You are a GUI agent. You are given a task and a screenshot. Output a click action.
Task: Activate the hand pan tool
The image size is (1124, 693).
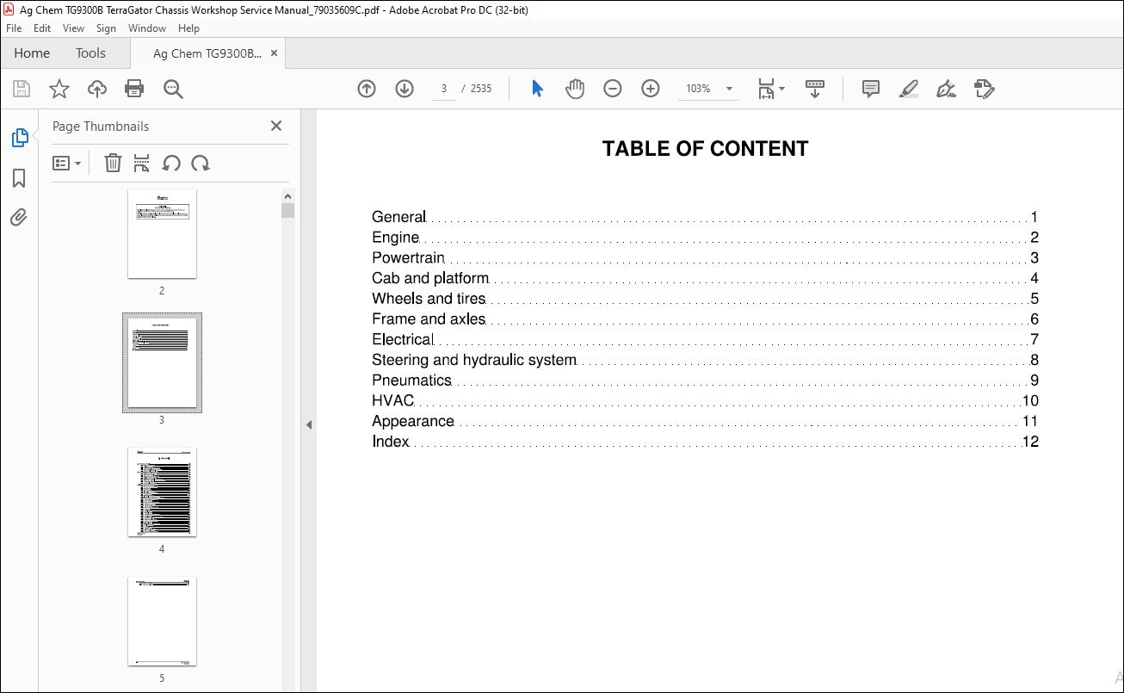click(x=574, y=89)
